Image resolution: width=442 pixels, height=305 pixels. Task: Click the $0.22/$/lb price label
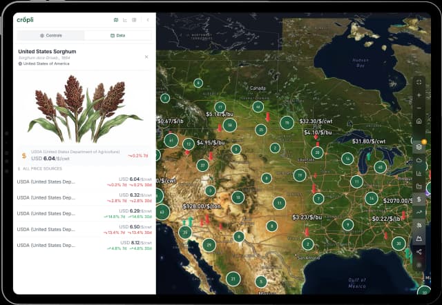click(386, 219)
